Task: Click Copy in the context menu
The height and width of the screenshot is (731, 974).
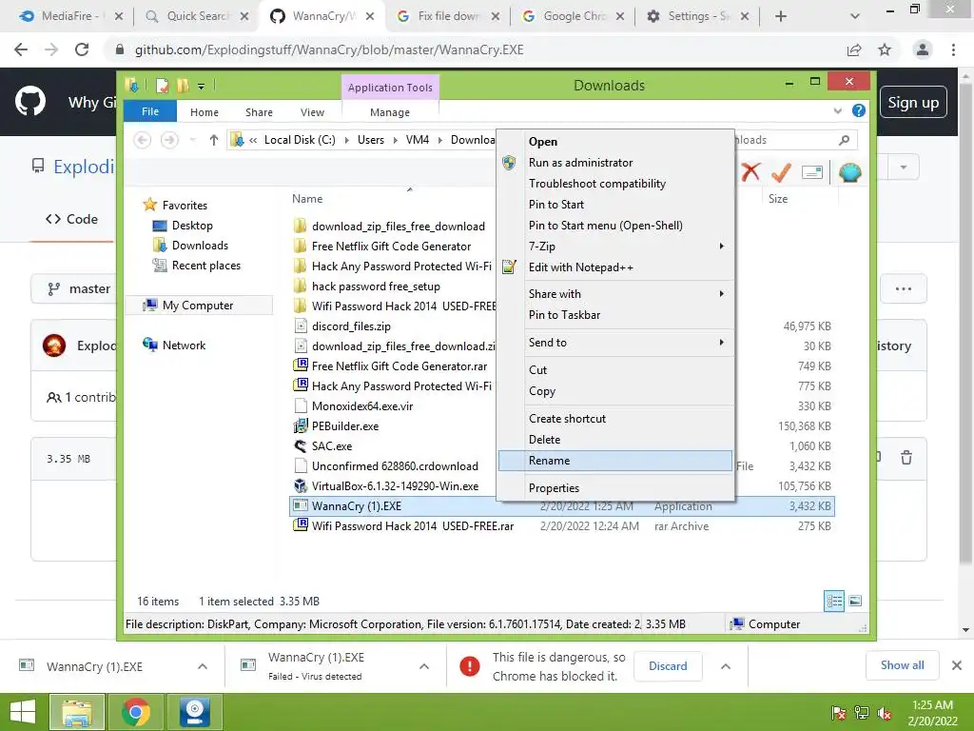Action: [x=615, y=391]
